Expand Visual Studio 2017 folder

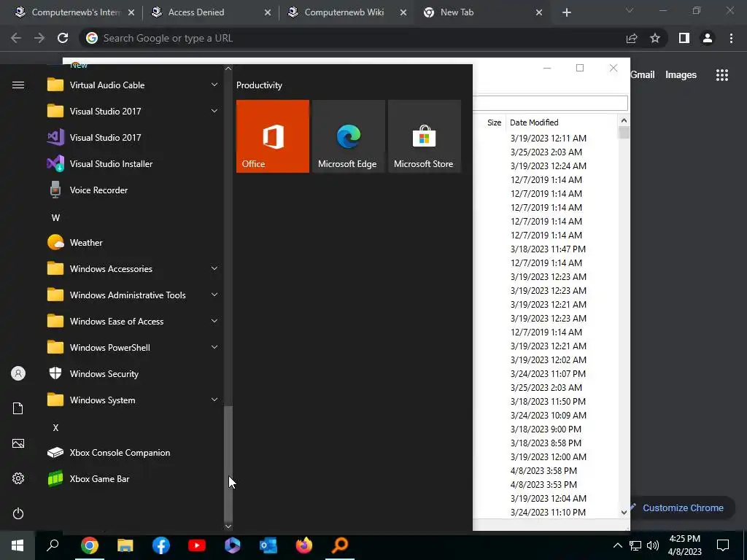click(x=133, y=112)
